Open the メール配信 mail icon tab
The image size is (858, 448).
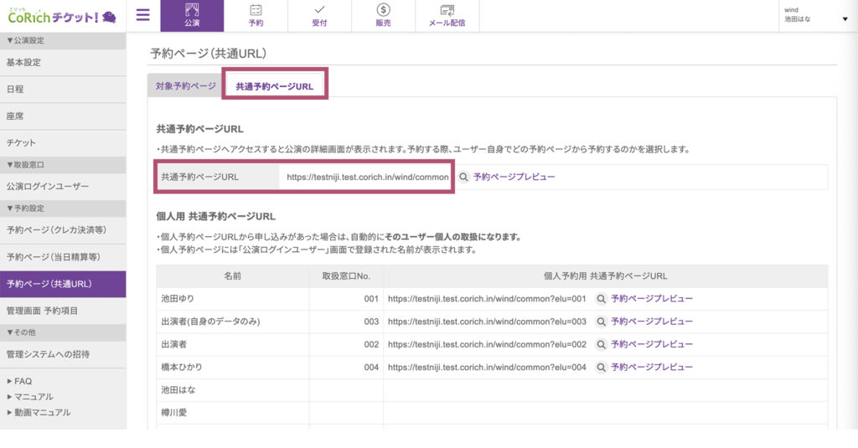tap(447, 16)
